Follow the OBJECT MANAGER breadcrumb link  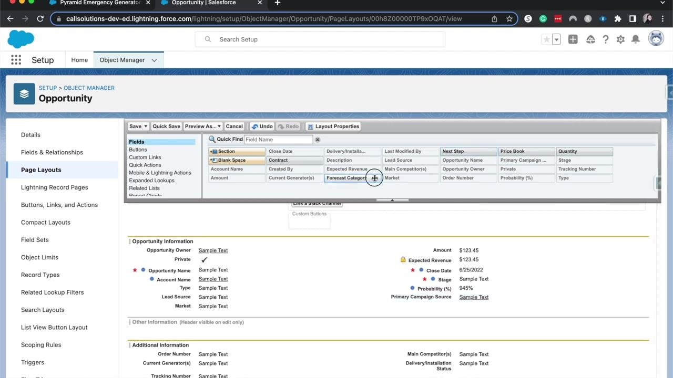tap(89, 88)
